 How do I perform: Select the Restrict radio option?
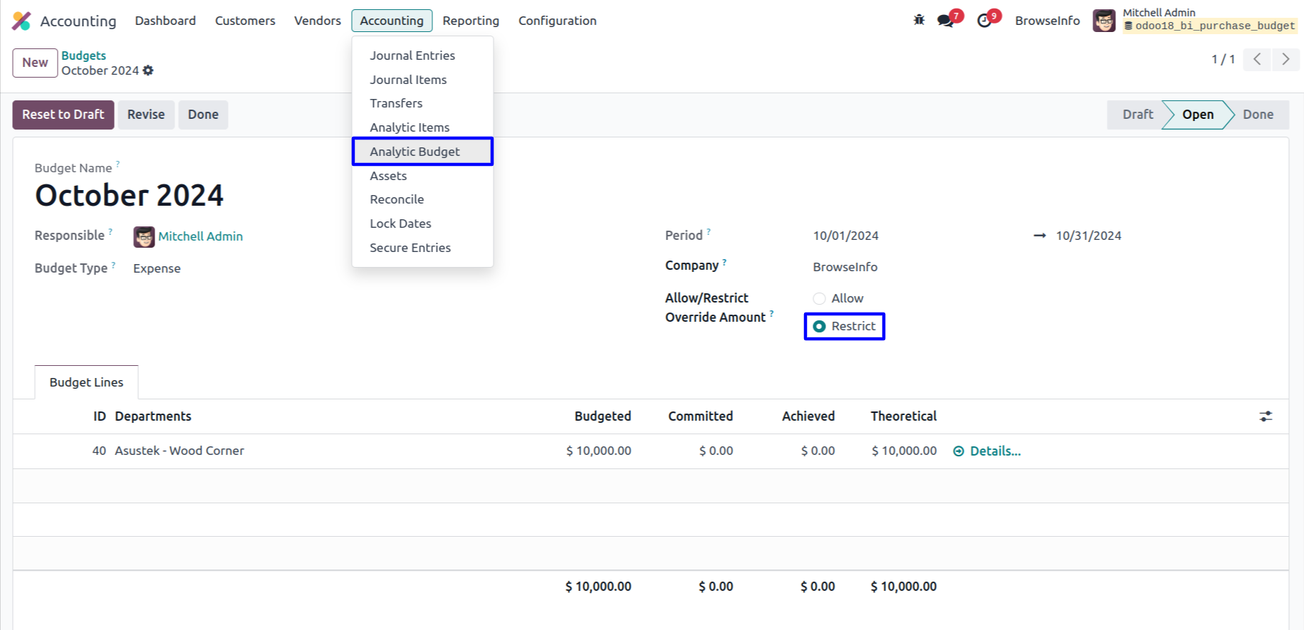tap(820, 326)
